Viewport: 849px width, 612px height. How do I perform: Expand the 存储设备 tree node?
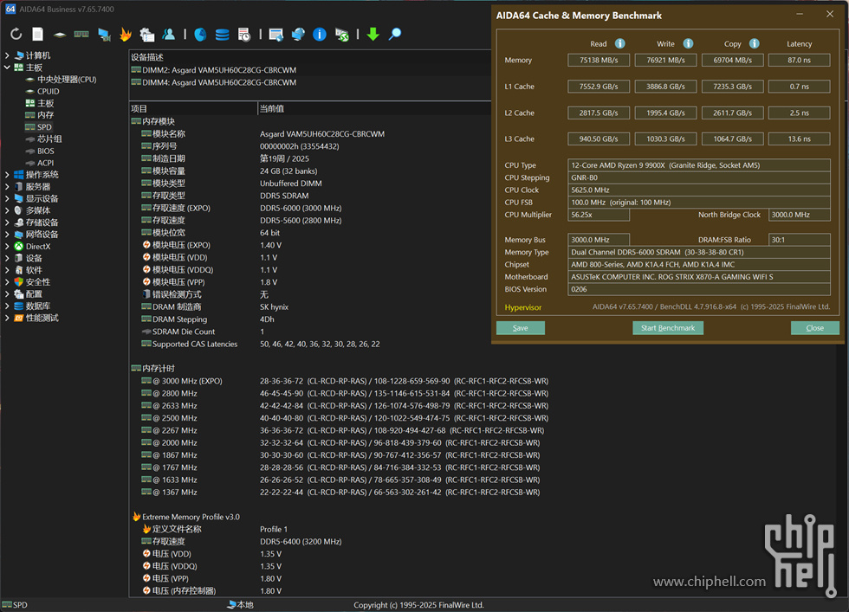[7, 222]
